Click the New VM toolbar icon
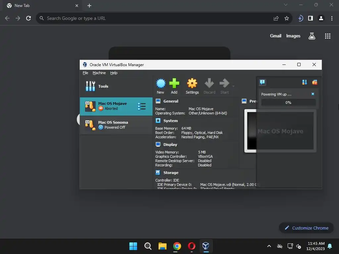Screen dimensions: 339x254 coord(161,86)
